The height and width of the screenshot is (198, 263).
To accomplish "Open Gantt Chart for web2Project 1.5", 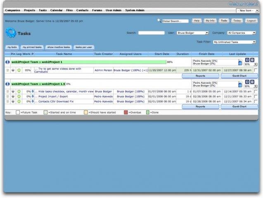I will tap(239, 106).
